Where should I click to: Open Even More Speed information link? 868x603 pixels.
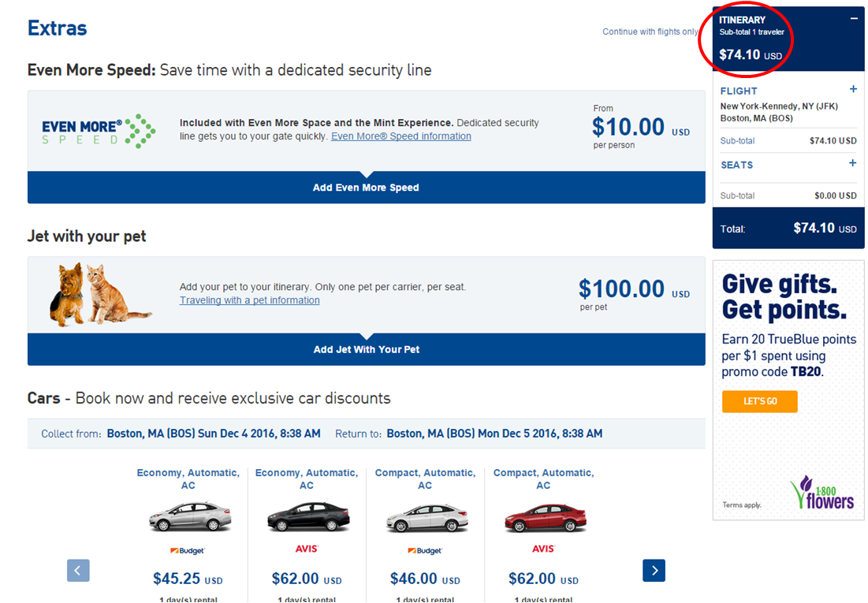click(400, 136)
